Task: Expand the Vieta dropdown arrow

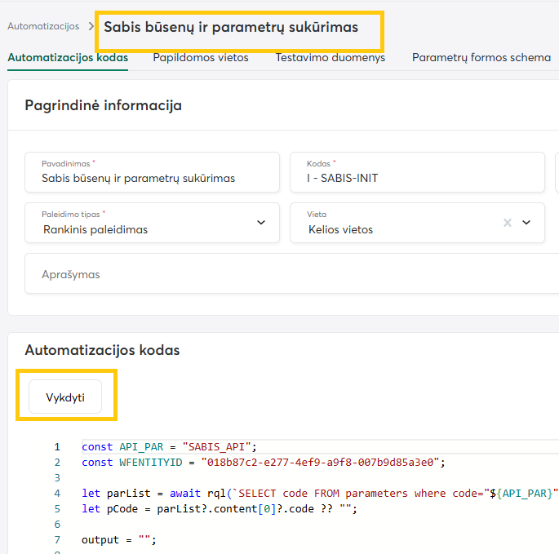Action: [526, 223]
